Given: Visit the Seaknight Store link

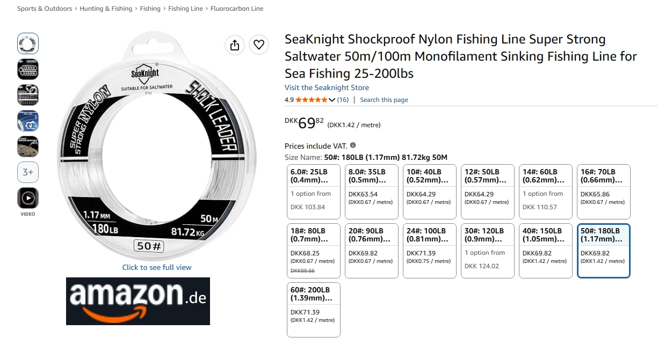Looking at the screenshot, I should (x=327, y=87).
